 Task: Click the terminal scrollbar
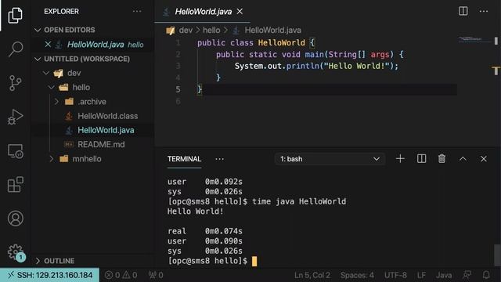(x=497, y=255)
